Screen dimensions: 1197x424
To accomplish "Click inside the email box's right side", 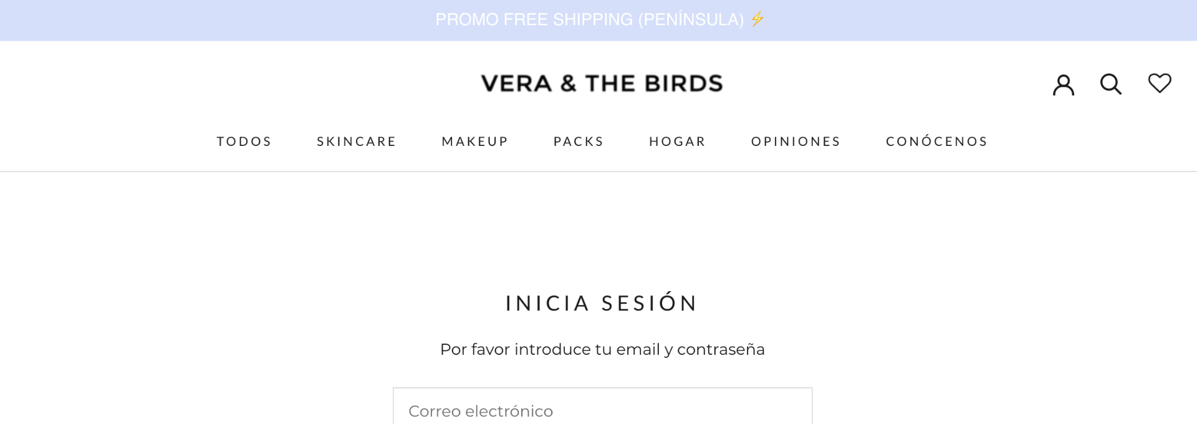I will (x=748, y=410).
